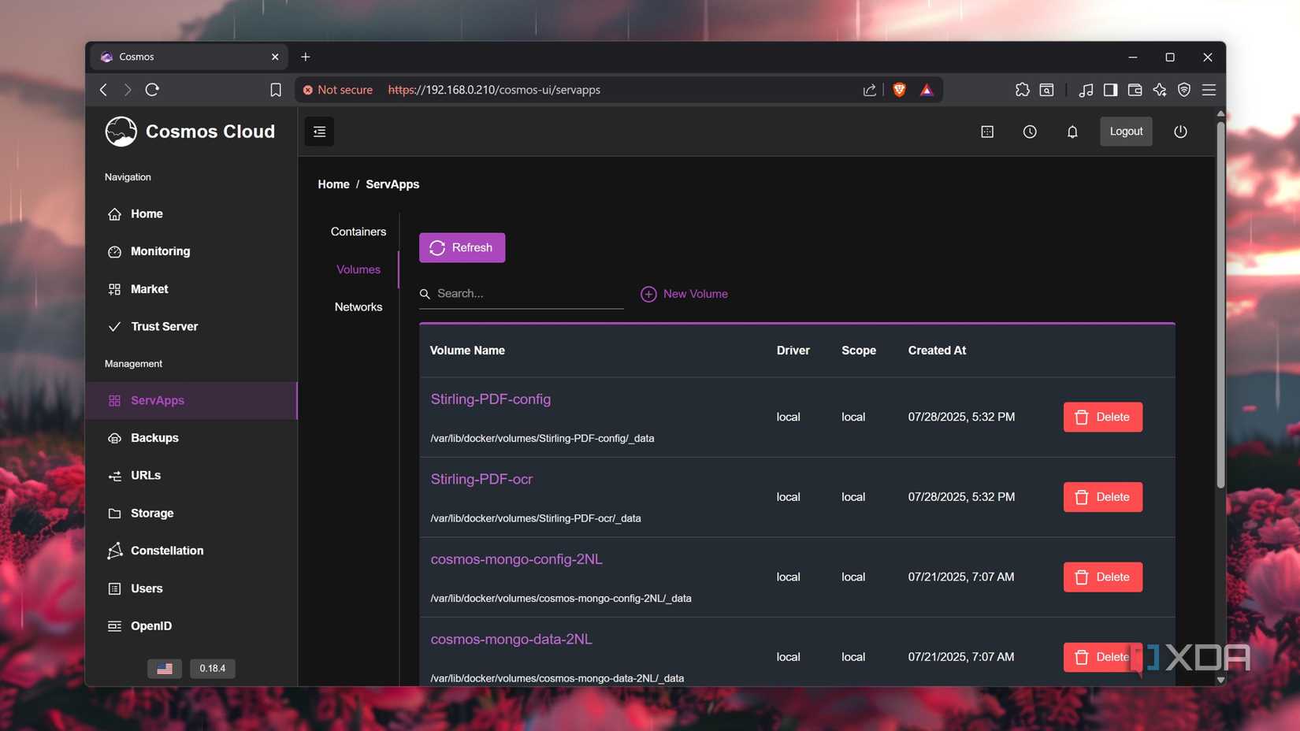The height and width of the screenshot is (731, 1300).
Task: Click the Scope column header
Action: coord(859,351)
